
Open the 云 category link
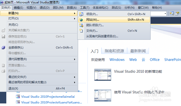[143, 60]
